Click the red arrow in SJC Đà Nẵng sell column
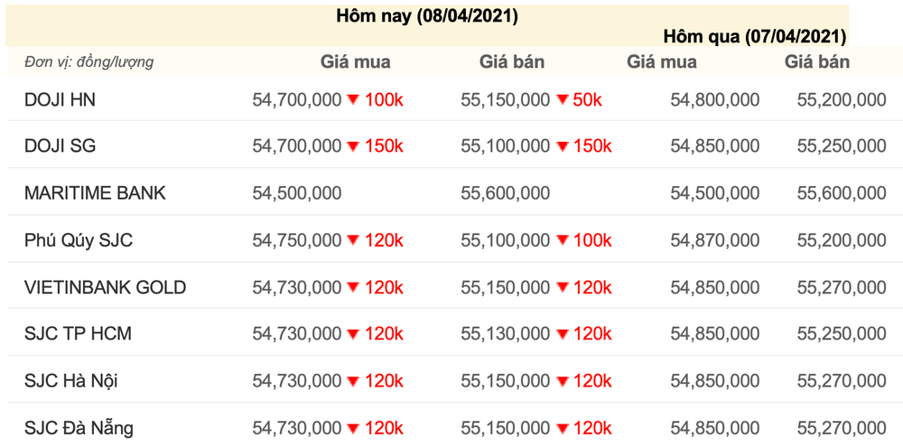 click(563, 428)
